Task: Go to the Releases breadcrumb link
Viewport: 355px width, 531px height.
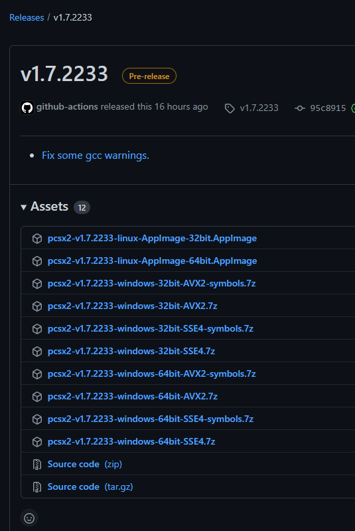Action: tap(27, 17)
